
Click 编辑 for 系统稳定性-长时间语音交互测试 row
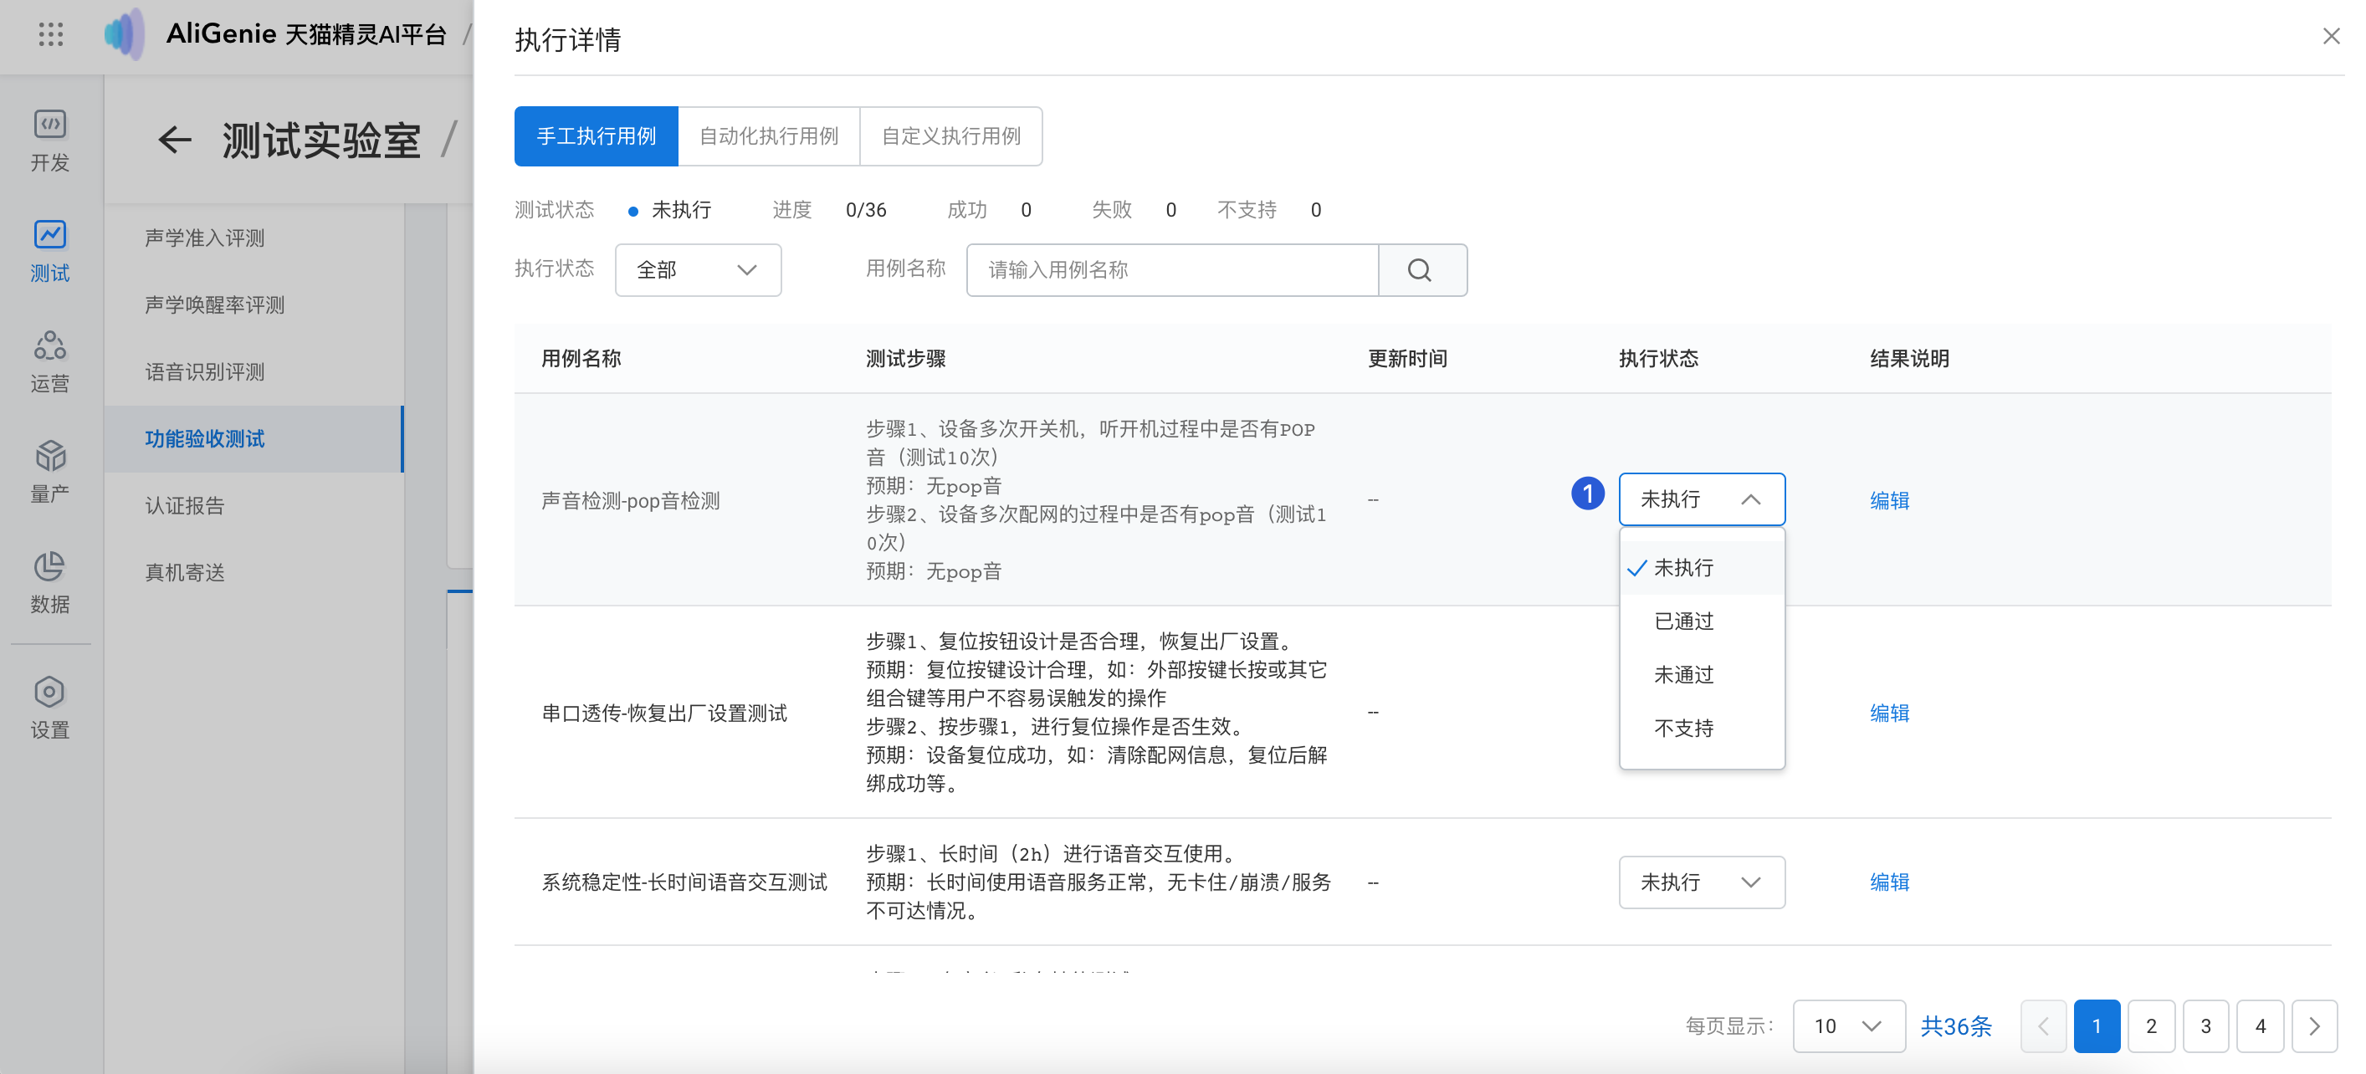(x=1889, y=882)
